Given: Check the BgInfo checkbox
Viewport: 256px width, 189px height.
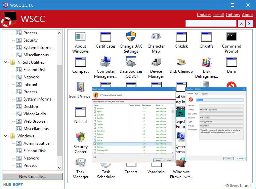Looking at the screenshot, I should click(x=95, y=112).
